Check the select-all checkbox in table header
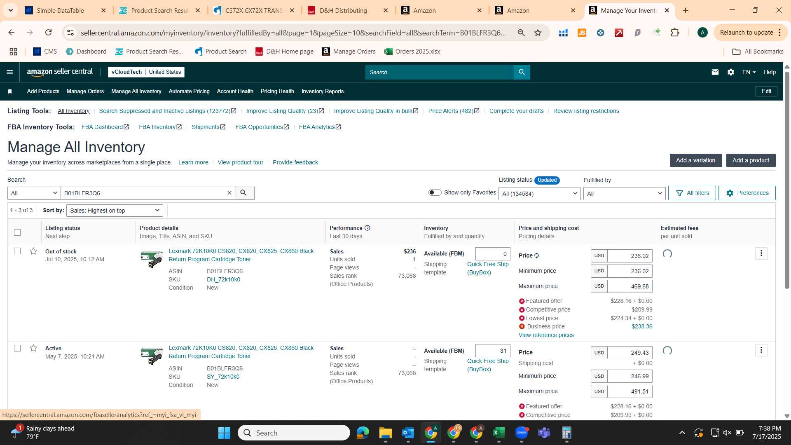Image resolution: width=791 pixels, height=445 pixels. click(x=17, y=232)
